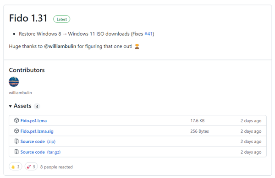The image size is (275, 178).
Task: Download the Fido.ps1.lzma.sig signature file
Action: tap(37, 131)
